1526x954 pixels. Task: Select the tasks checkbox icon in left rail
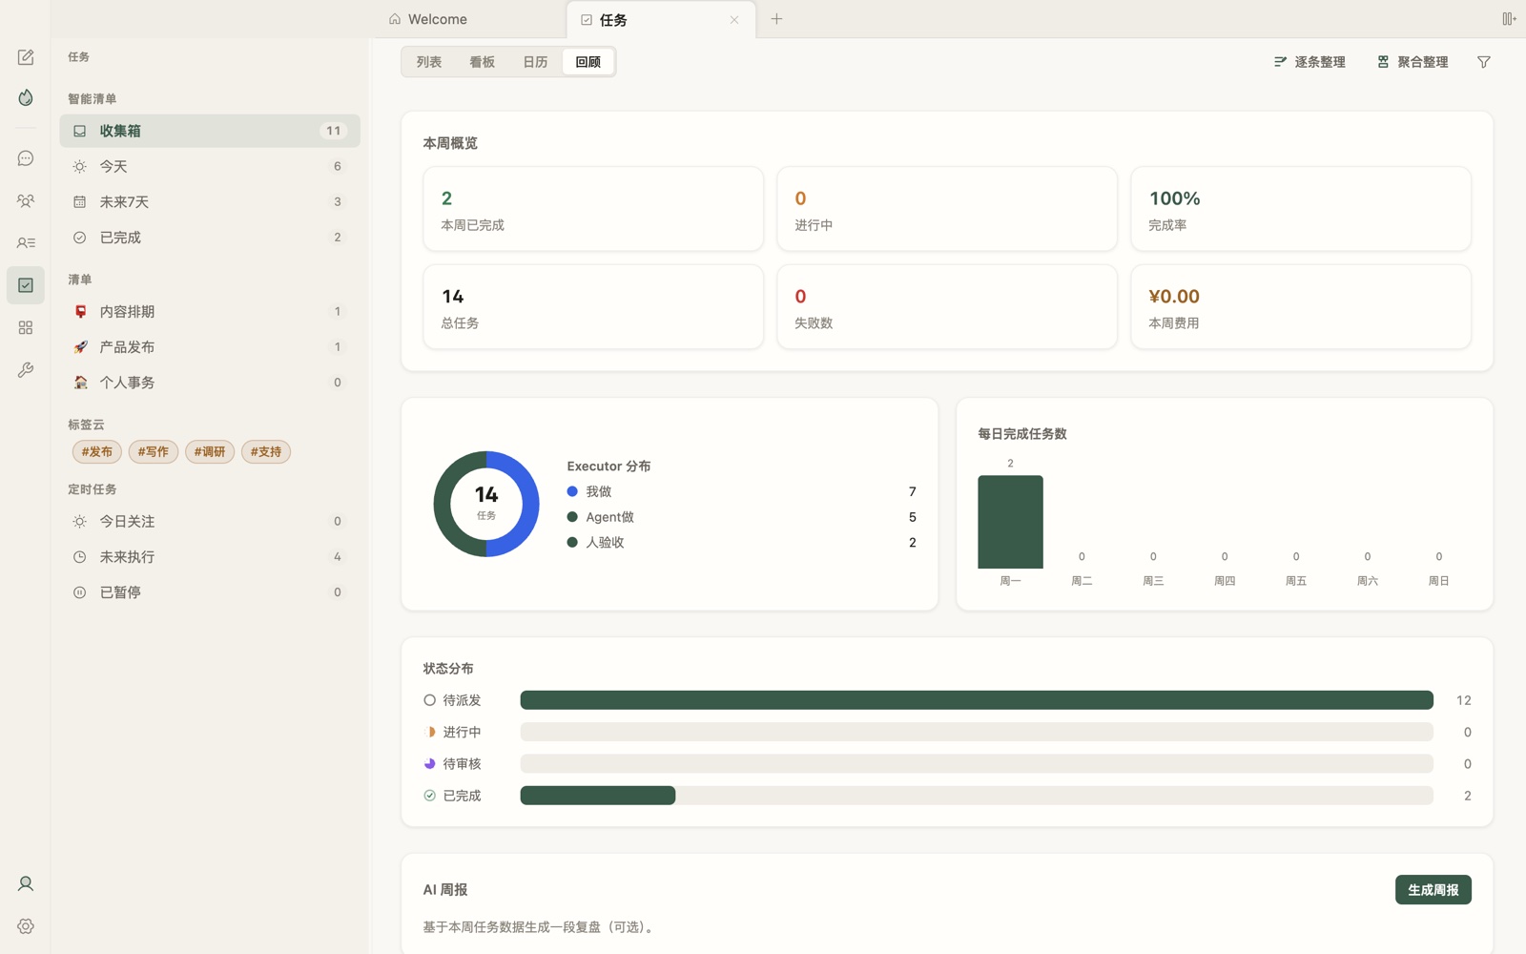[x=26, y=285]
